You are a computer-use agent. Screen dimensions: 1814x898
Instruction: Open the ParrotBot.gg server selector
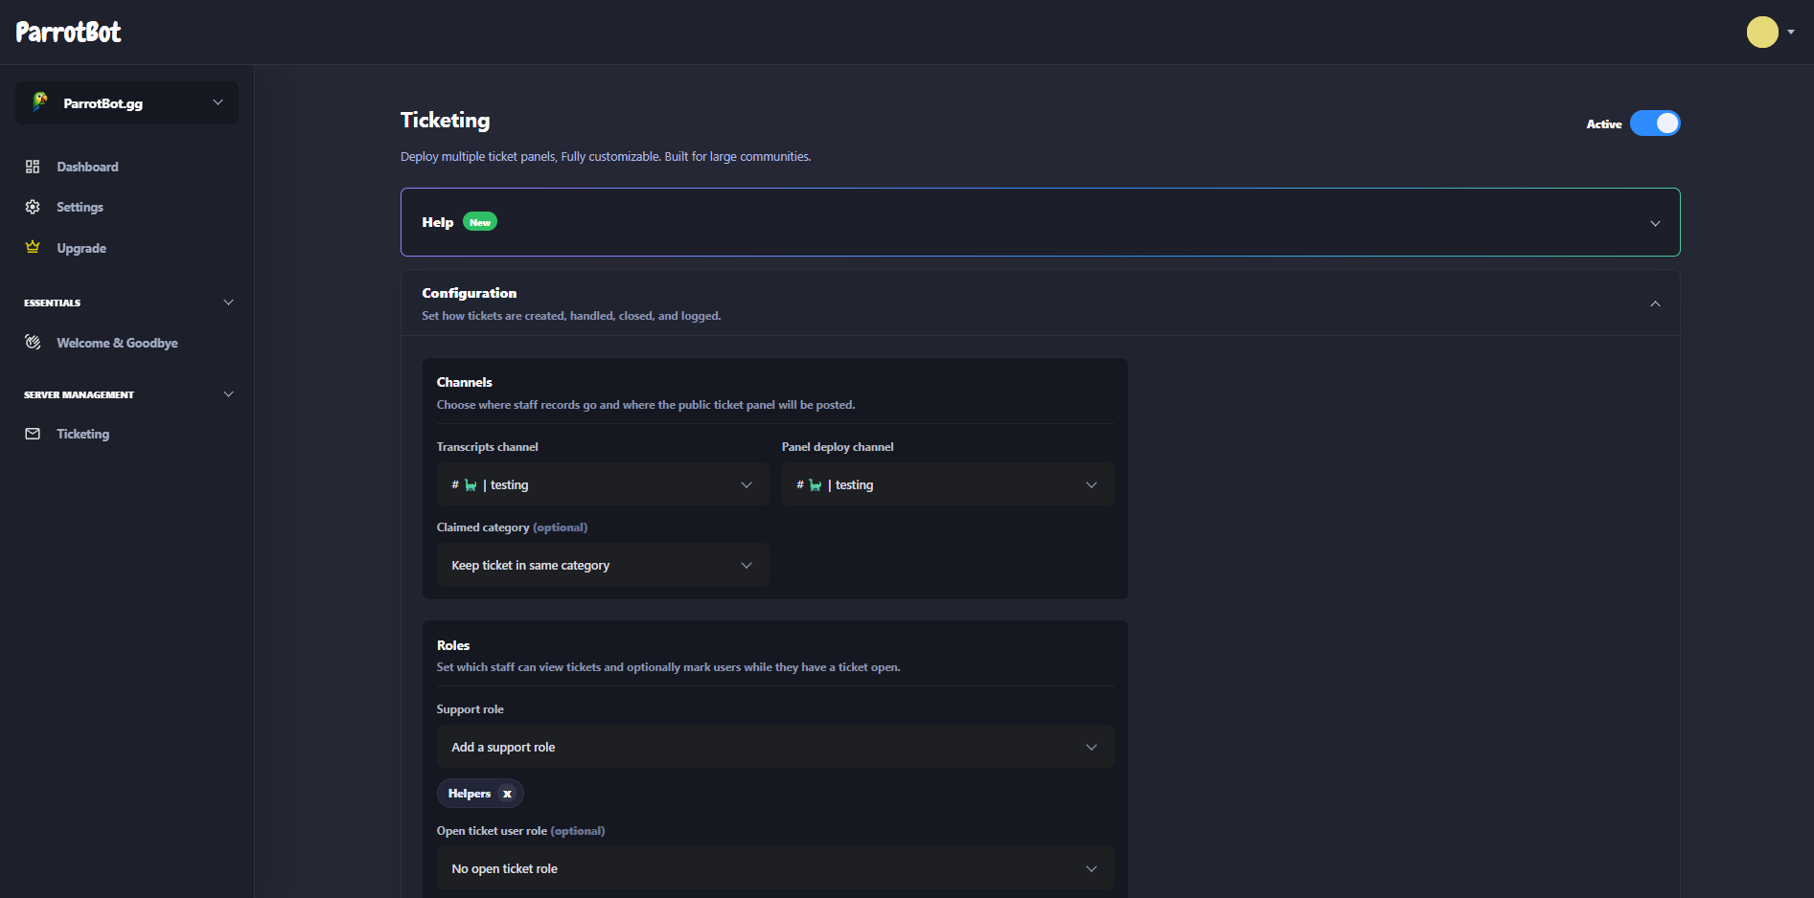[x=126, y=102]
